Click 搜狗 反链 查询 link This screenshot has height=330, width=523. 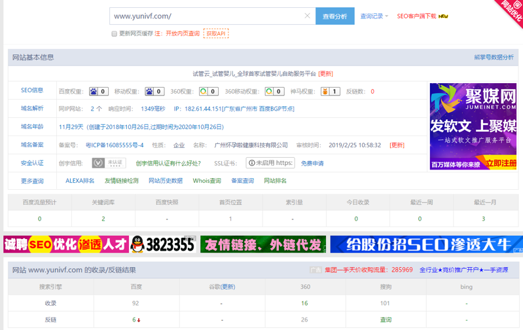point(386,320)
